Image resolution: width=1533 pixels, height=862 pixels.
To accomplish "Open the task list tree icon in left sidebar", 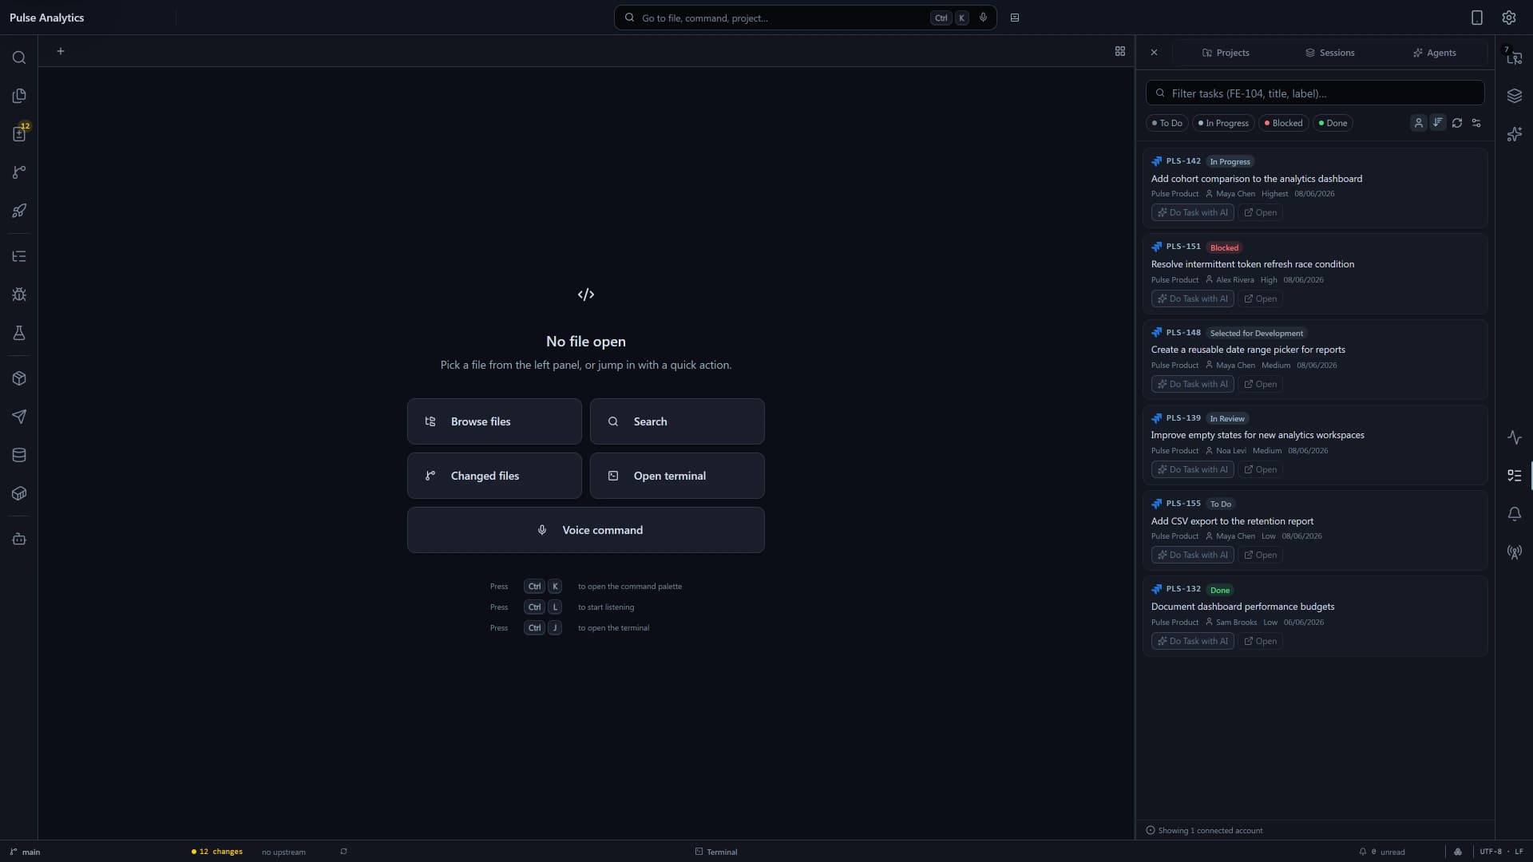I will (19, 256).
